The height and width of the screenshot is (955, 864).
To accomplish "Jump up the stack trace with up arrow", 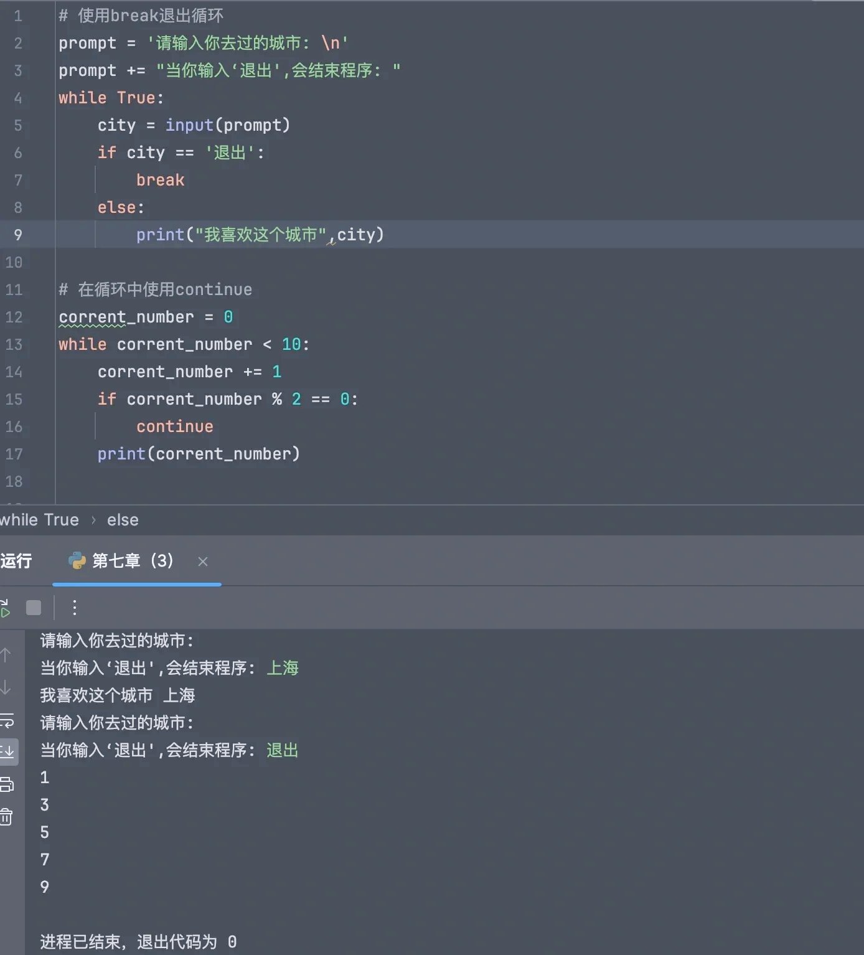I will pyautogui.click(x=6, y=655).
